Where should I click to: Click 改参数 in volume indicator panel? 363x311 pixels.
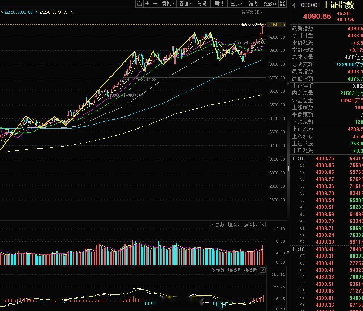[x=218, y=225]
